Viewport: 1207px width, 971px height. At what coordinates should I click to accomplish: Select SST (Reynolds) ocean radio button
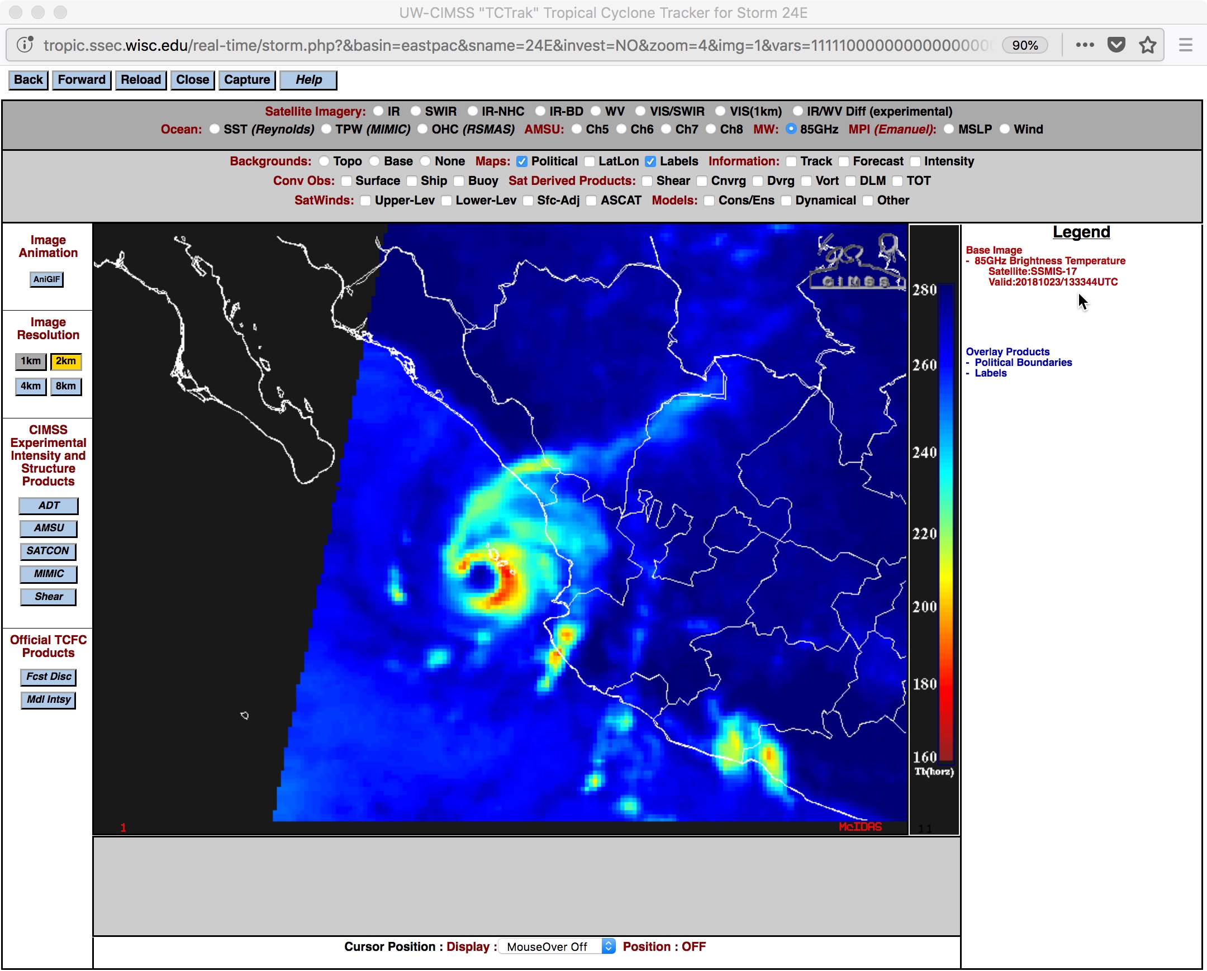pyautogui.click(x=215, y=129)
